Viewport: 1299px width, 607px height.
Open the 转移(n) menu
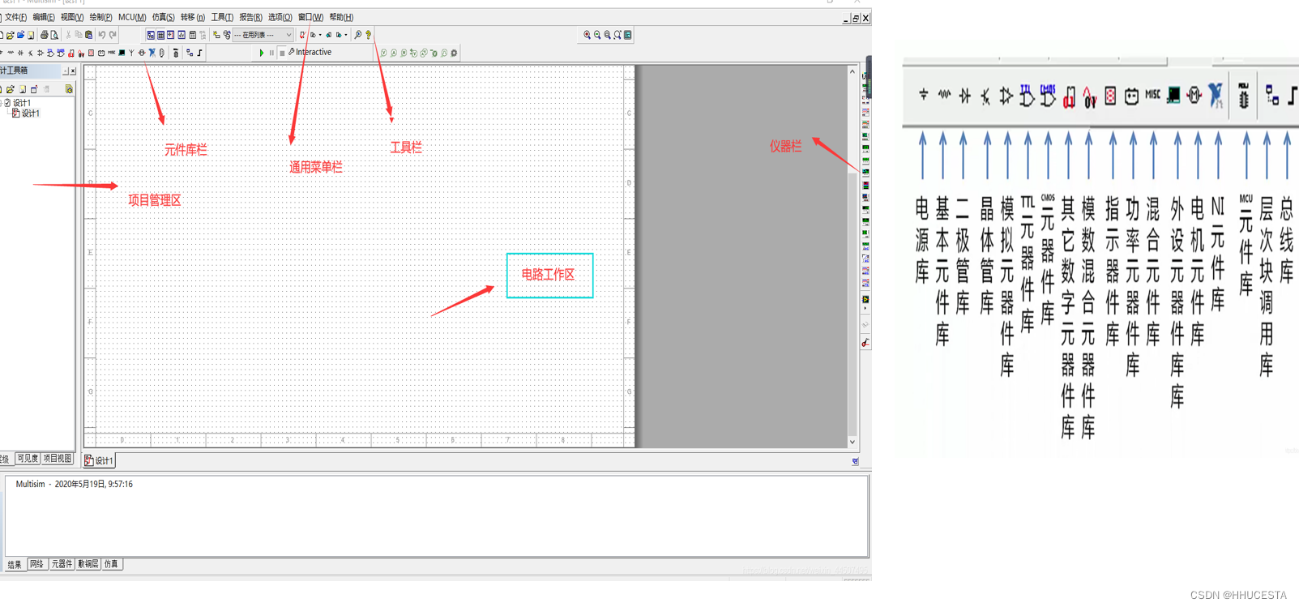tap(192, 17)
